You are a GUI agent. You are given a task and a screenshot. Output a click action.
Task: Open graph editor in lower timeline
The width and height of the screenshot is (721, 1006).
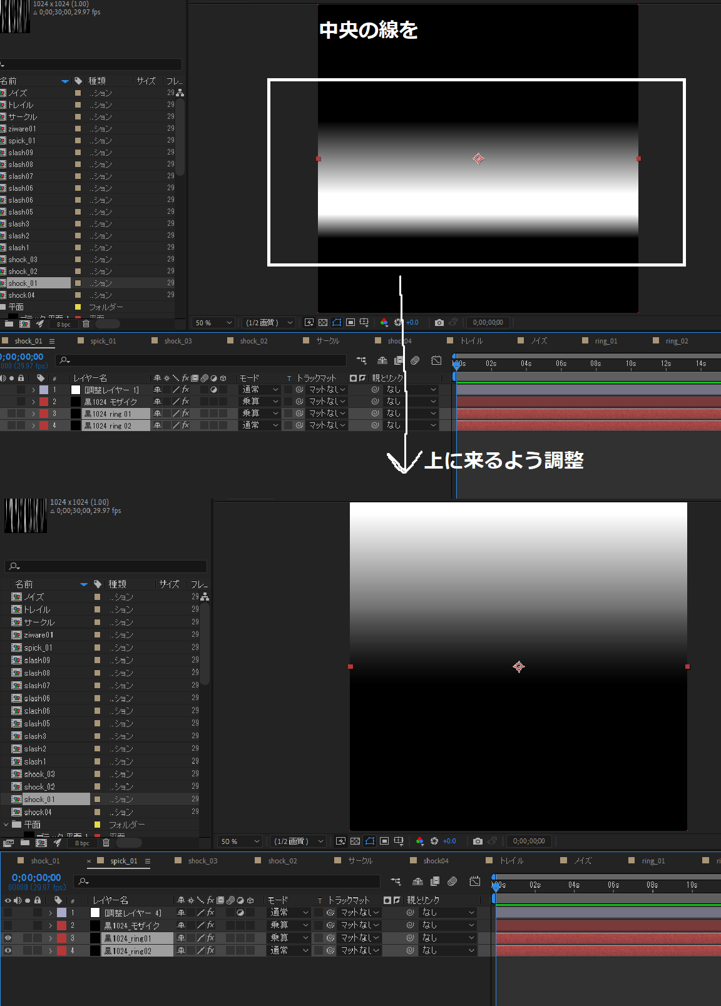pos(475,881)
